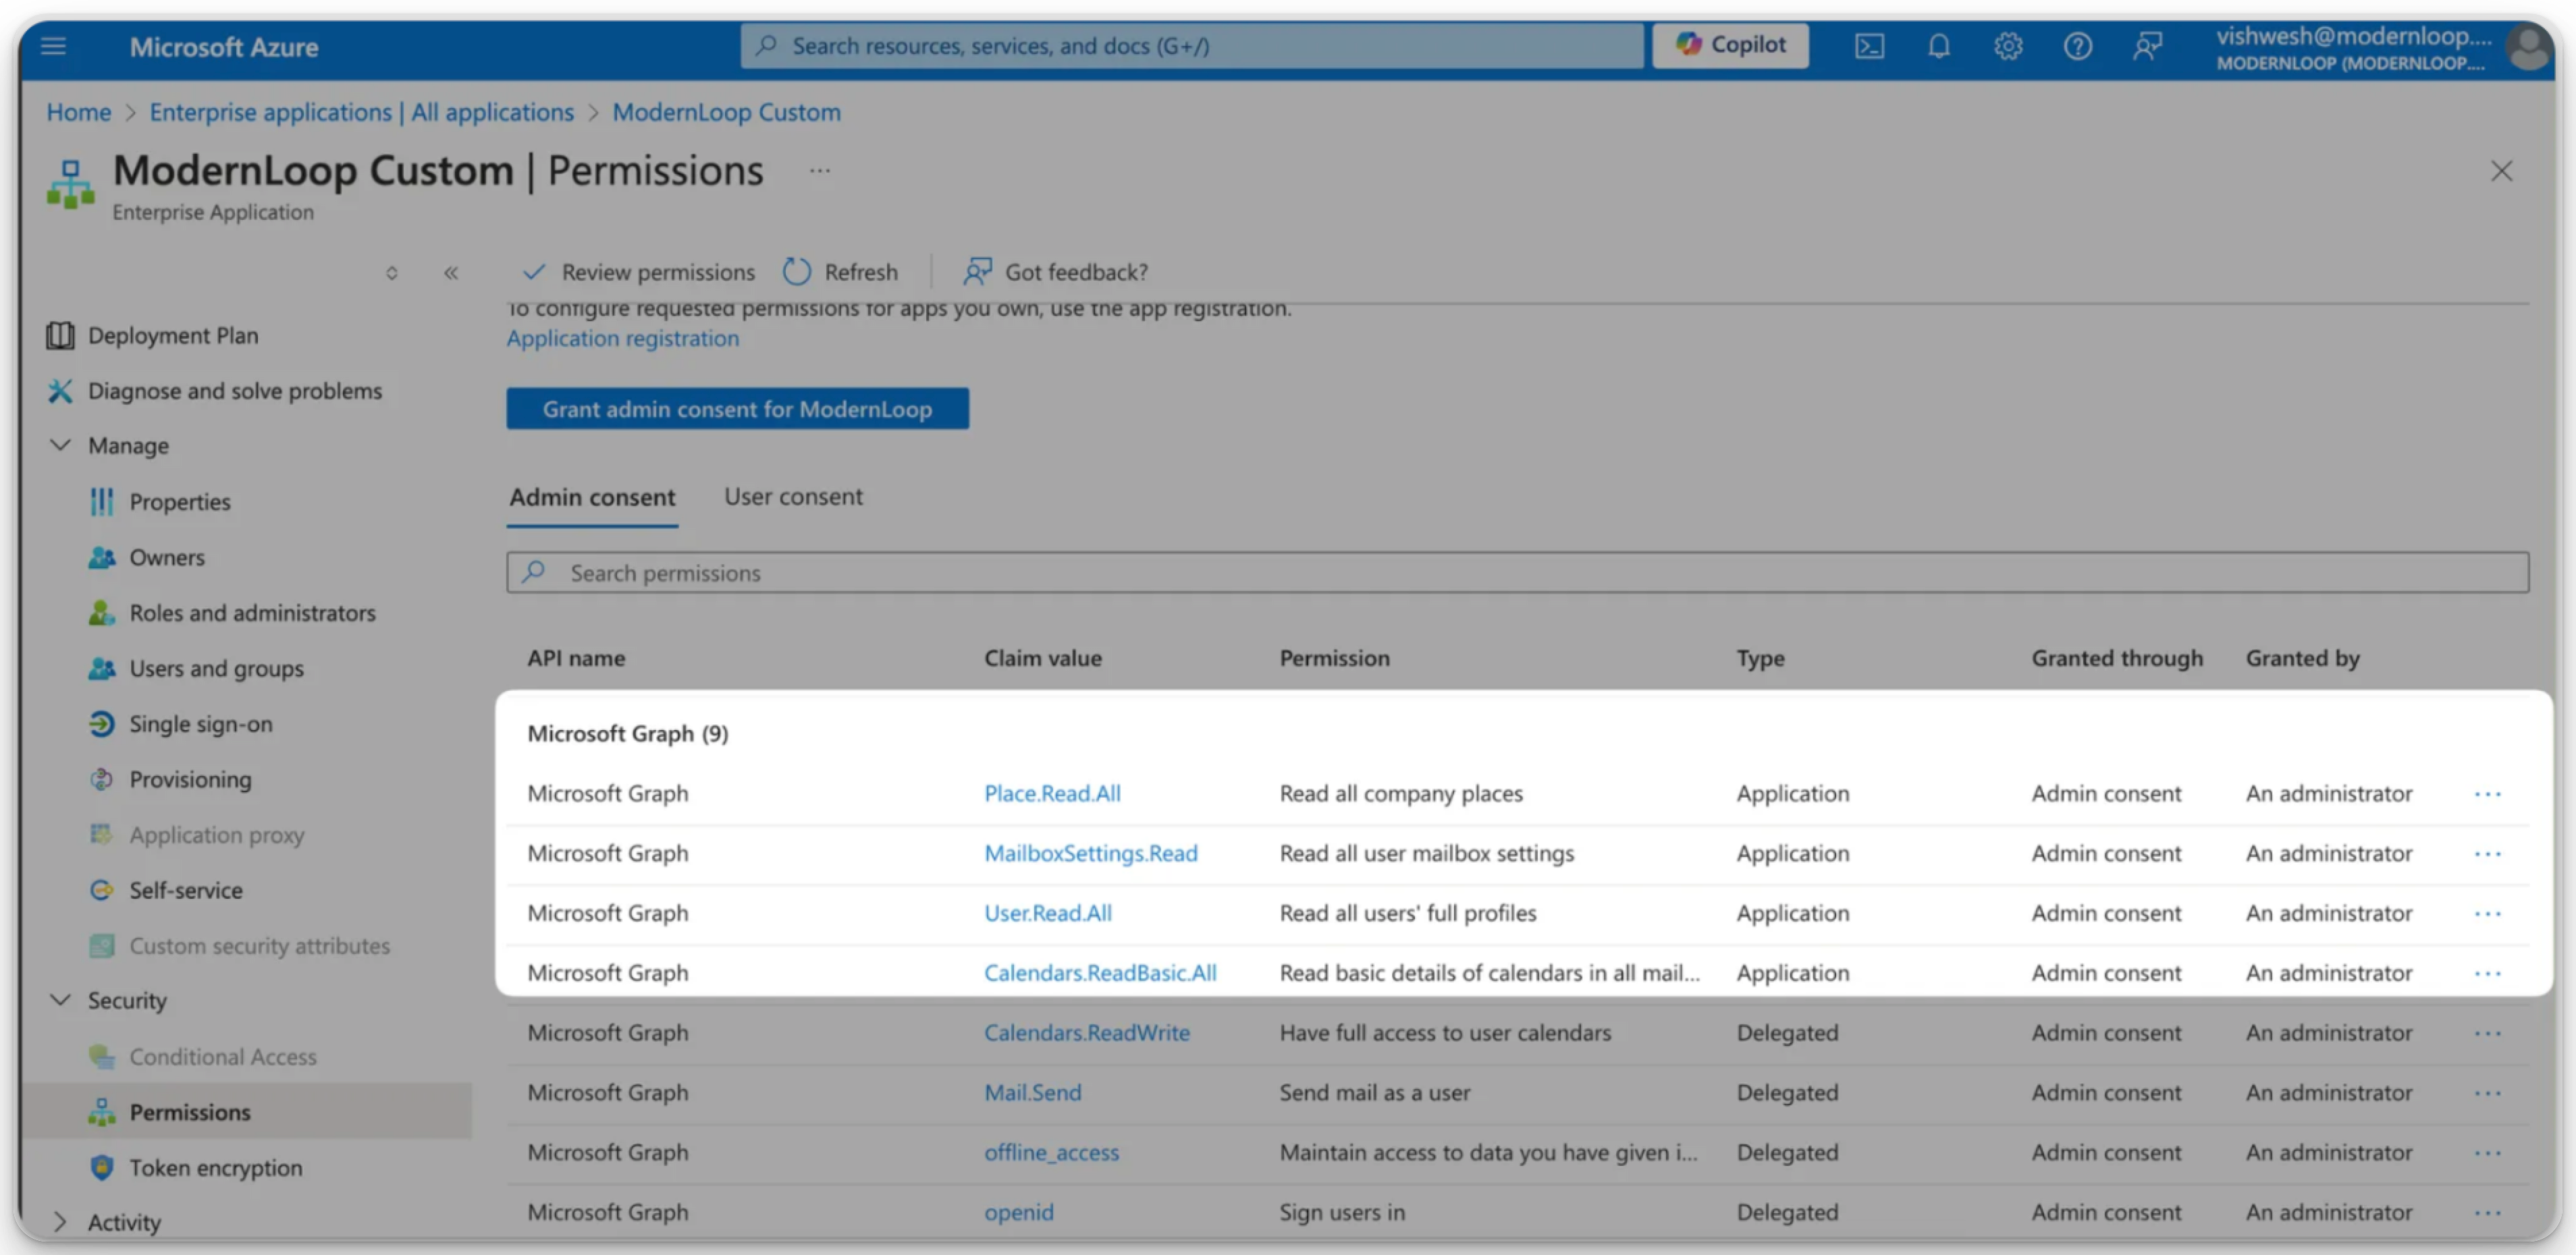This screenshot has height=1255, width=2576.
Task: Open the ellipsis menu for Calendars.ReadBasic.All row
Action: click(x=2488, y=974)
